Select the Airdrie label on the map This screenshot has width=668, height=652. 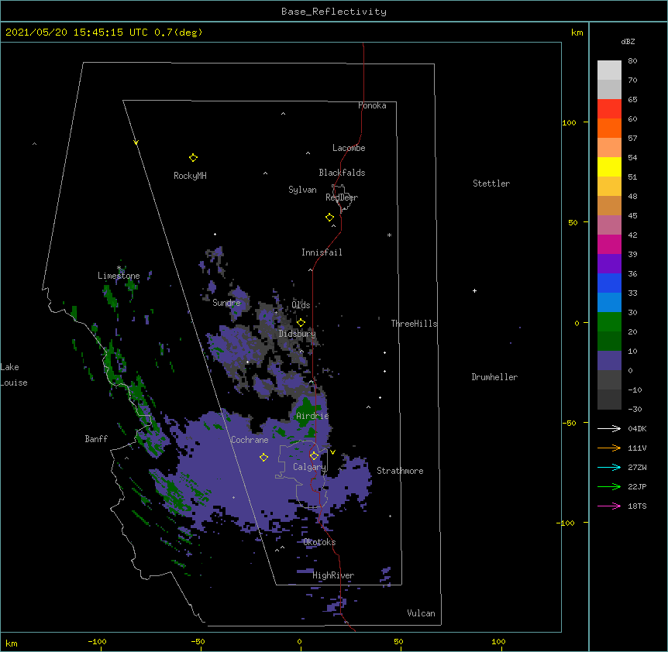312,416
